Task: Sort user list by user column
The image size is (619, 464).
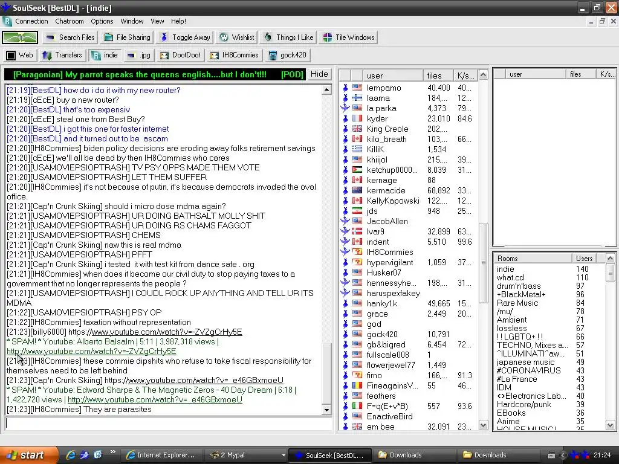Action: point(393,76)
